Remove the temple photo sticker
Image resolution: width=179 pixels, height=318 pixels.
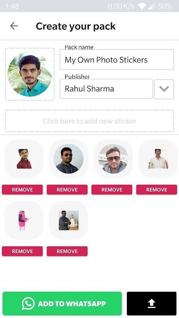67,251
